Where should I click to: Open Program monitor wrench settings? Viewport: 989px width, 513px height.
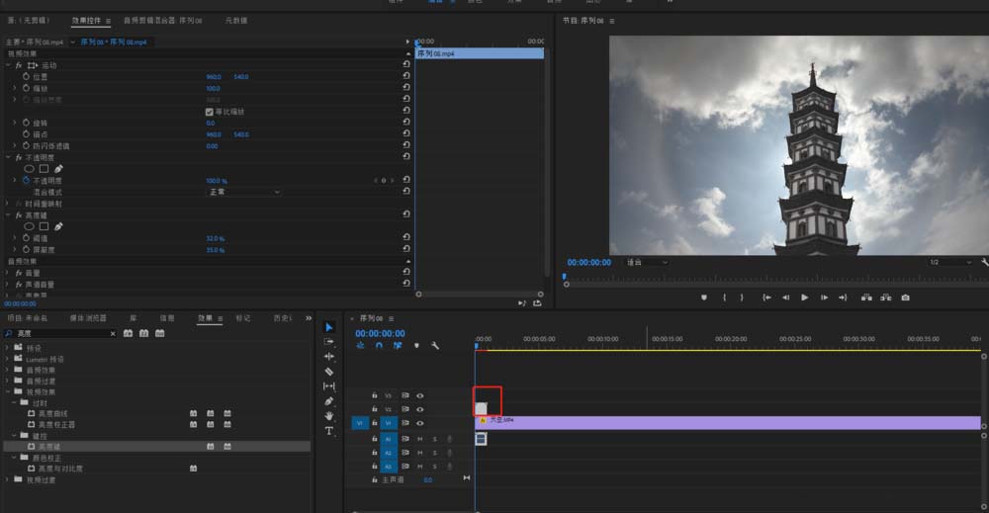click(984, 262)
